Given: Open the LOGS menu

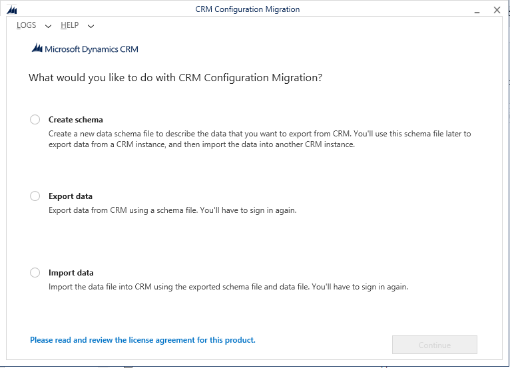Looking at the screenshot, I should [27, 25].
